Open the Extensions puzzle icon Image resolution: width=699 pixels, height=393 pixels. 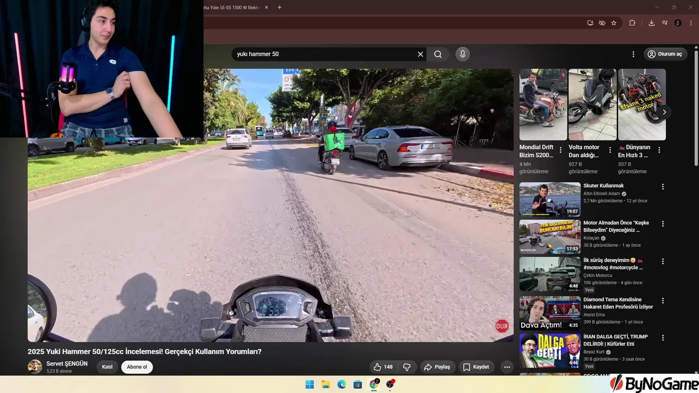632,23
